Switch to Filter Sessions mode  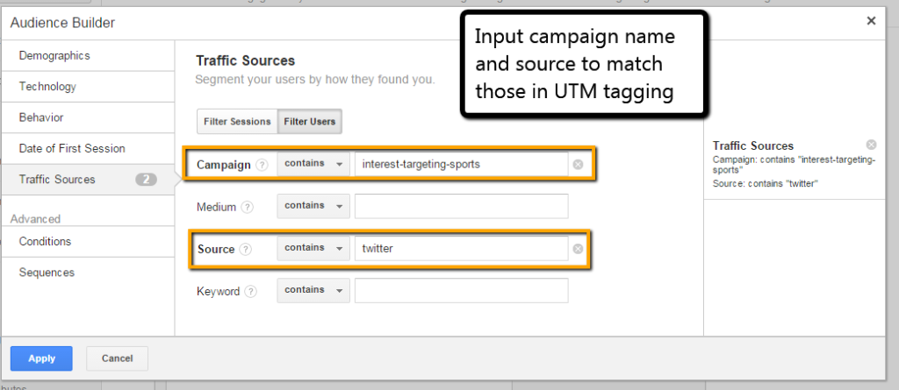point(237,122)
